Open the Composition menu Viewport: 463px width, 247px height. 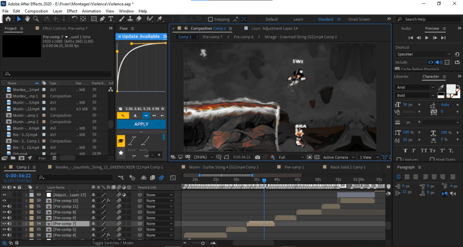pos(36,11)
